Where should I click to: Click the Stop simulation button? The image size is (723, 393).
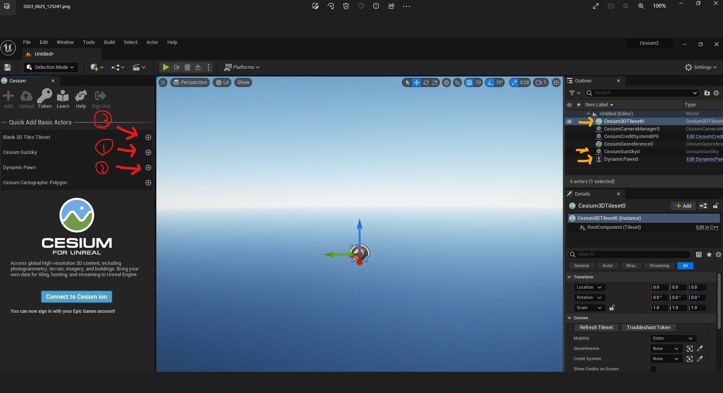tap(187, 67)
